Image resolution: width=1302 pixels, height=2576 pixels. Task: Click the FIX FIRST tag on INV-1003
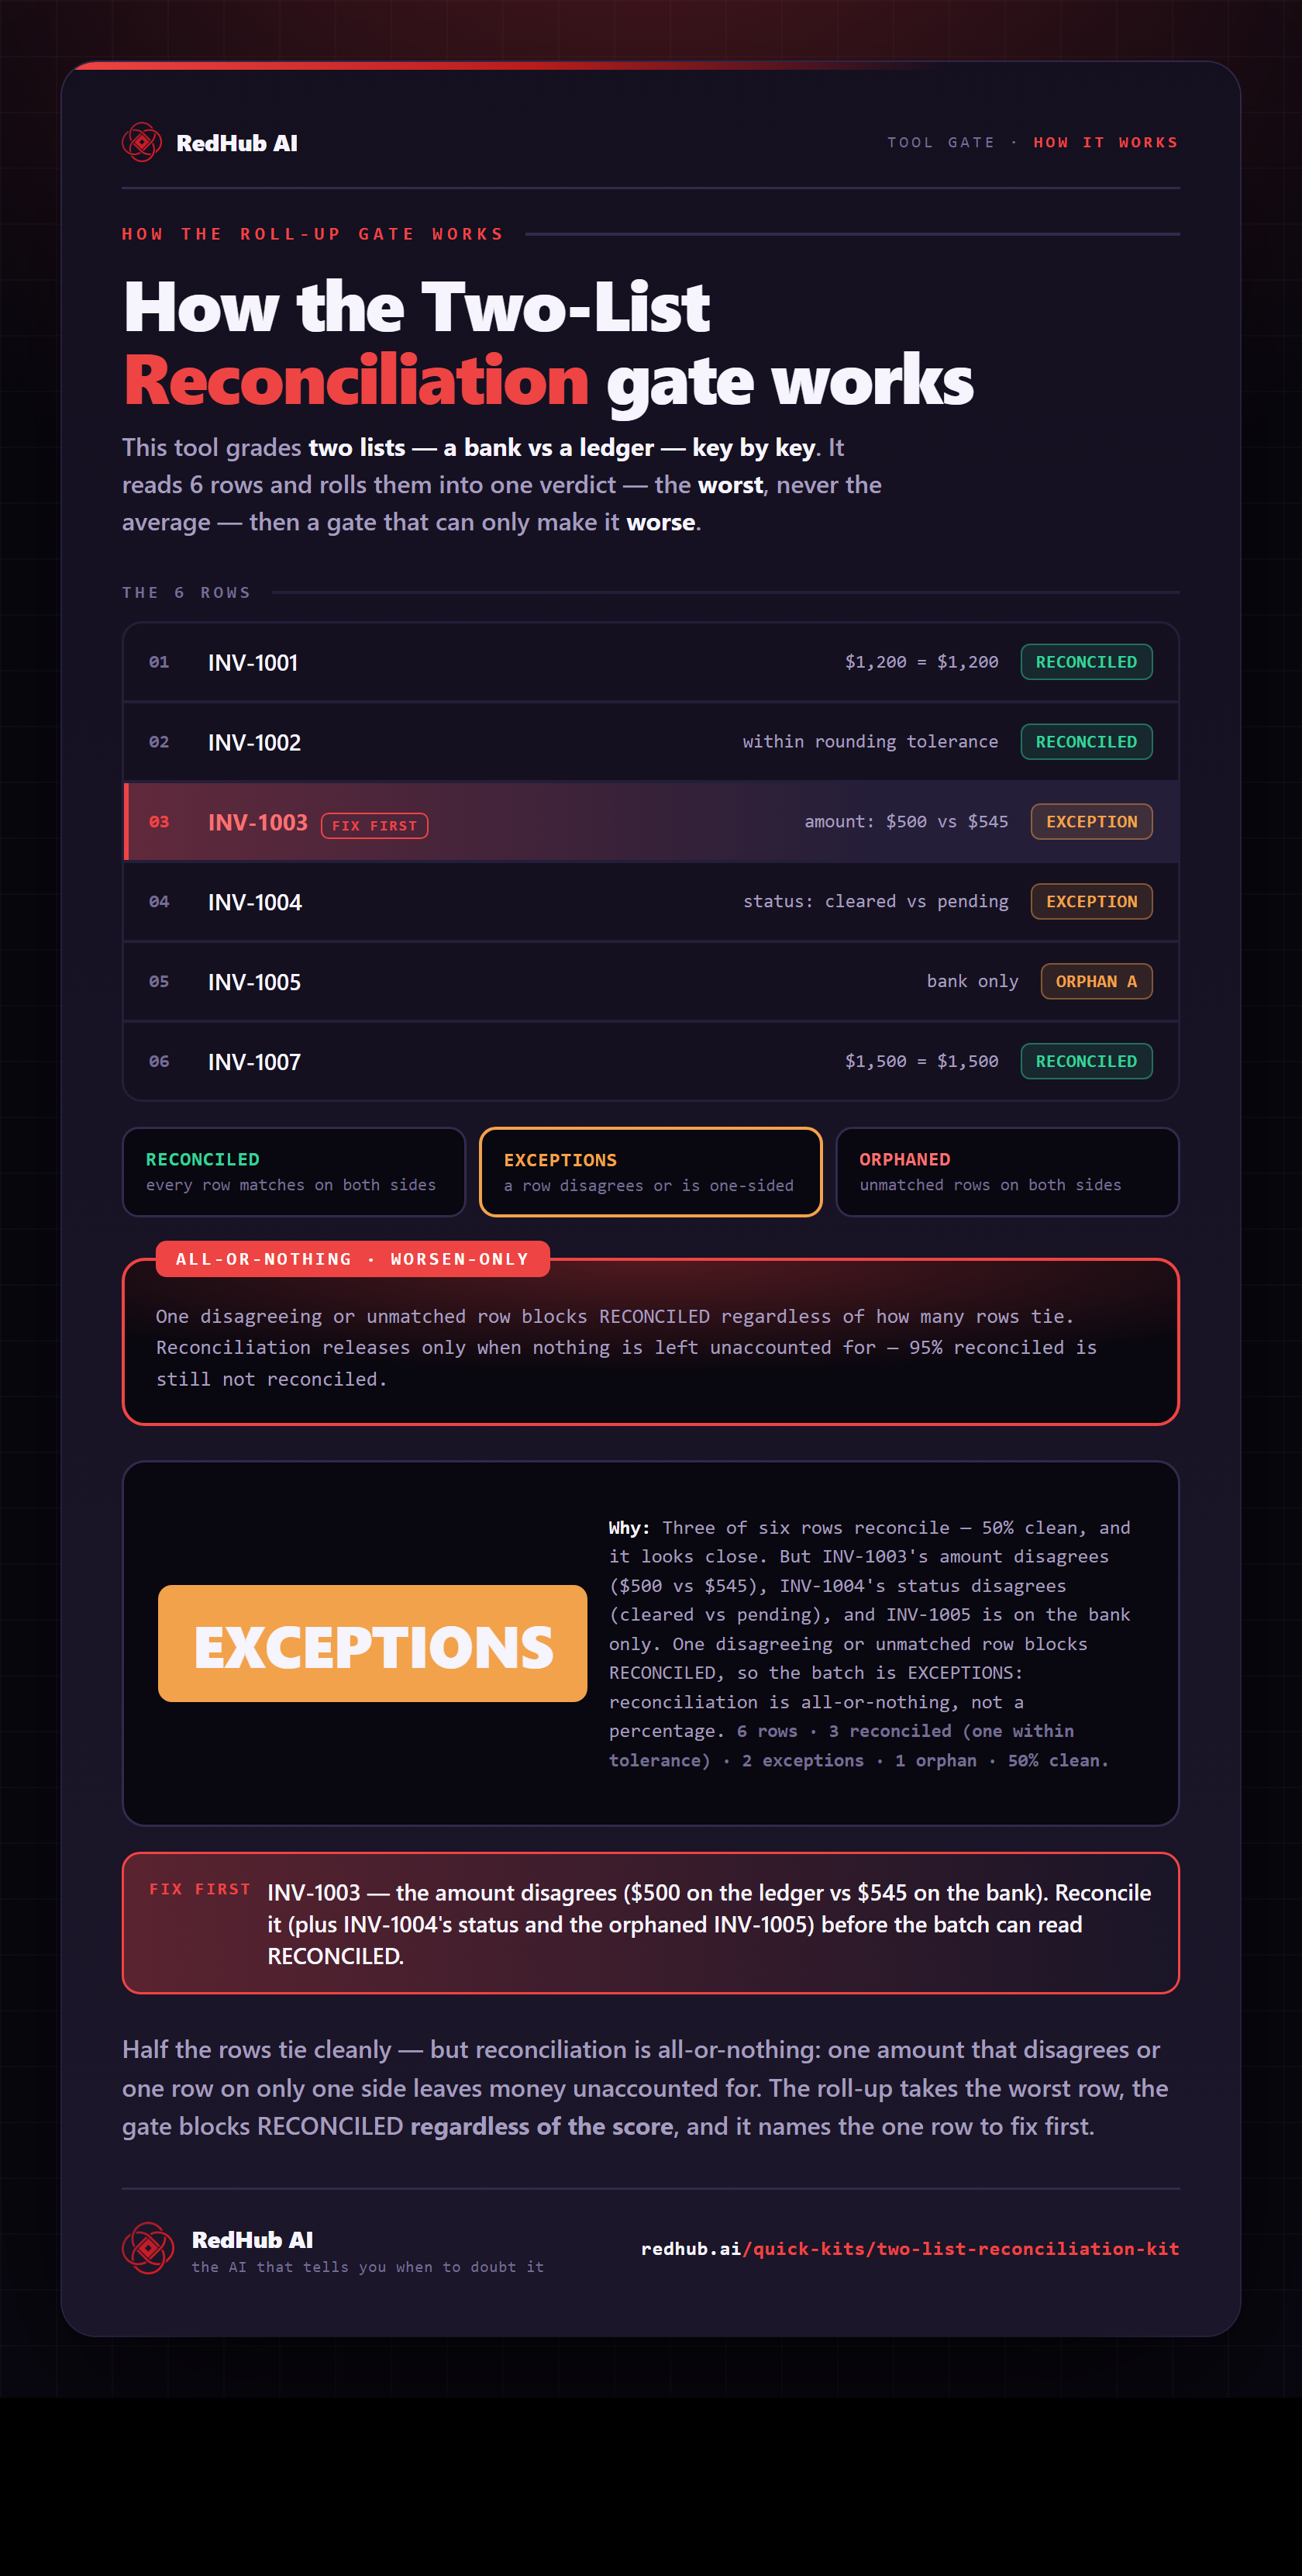coord(374,825)
